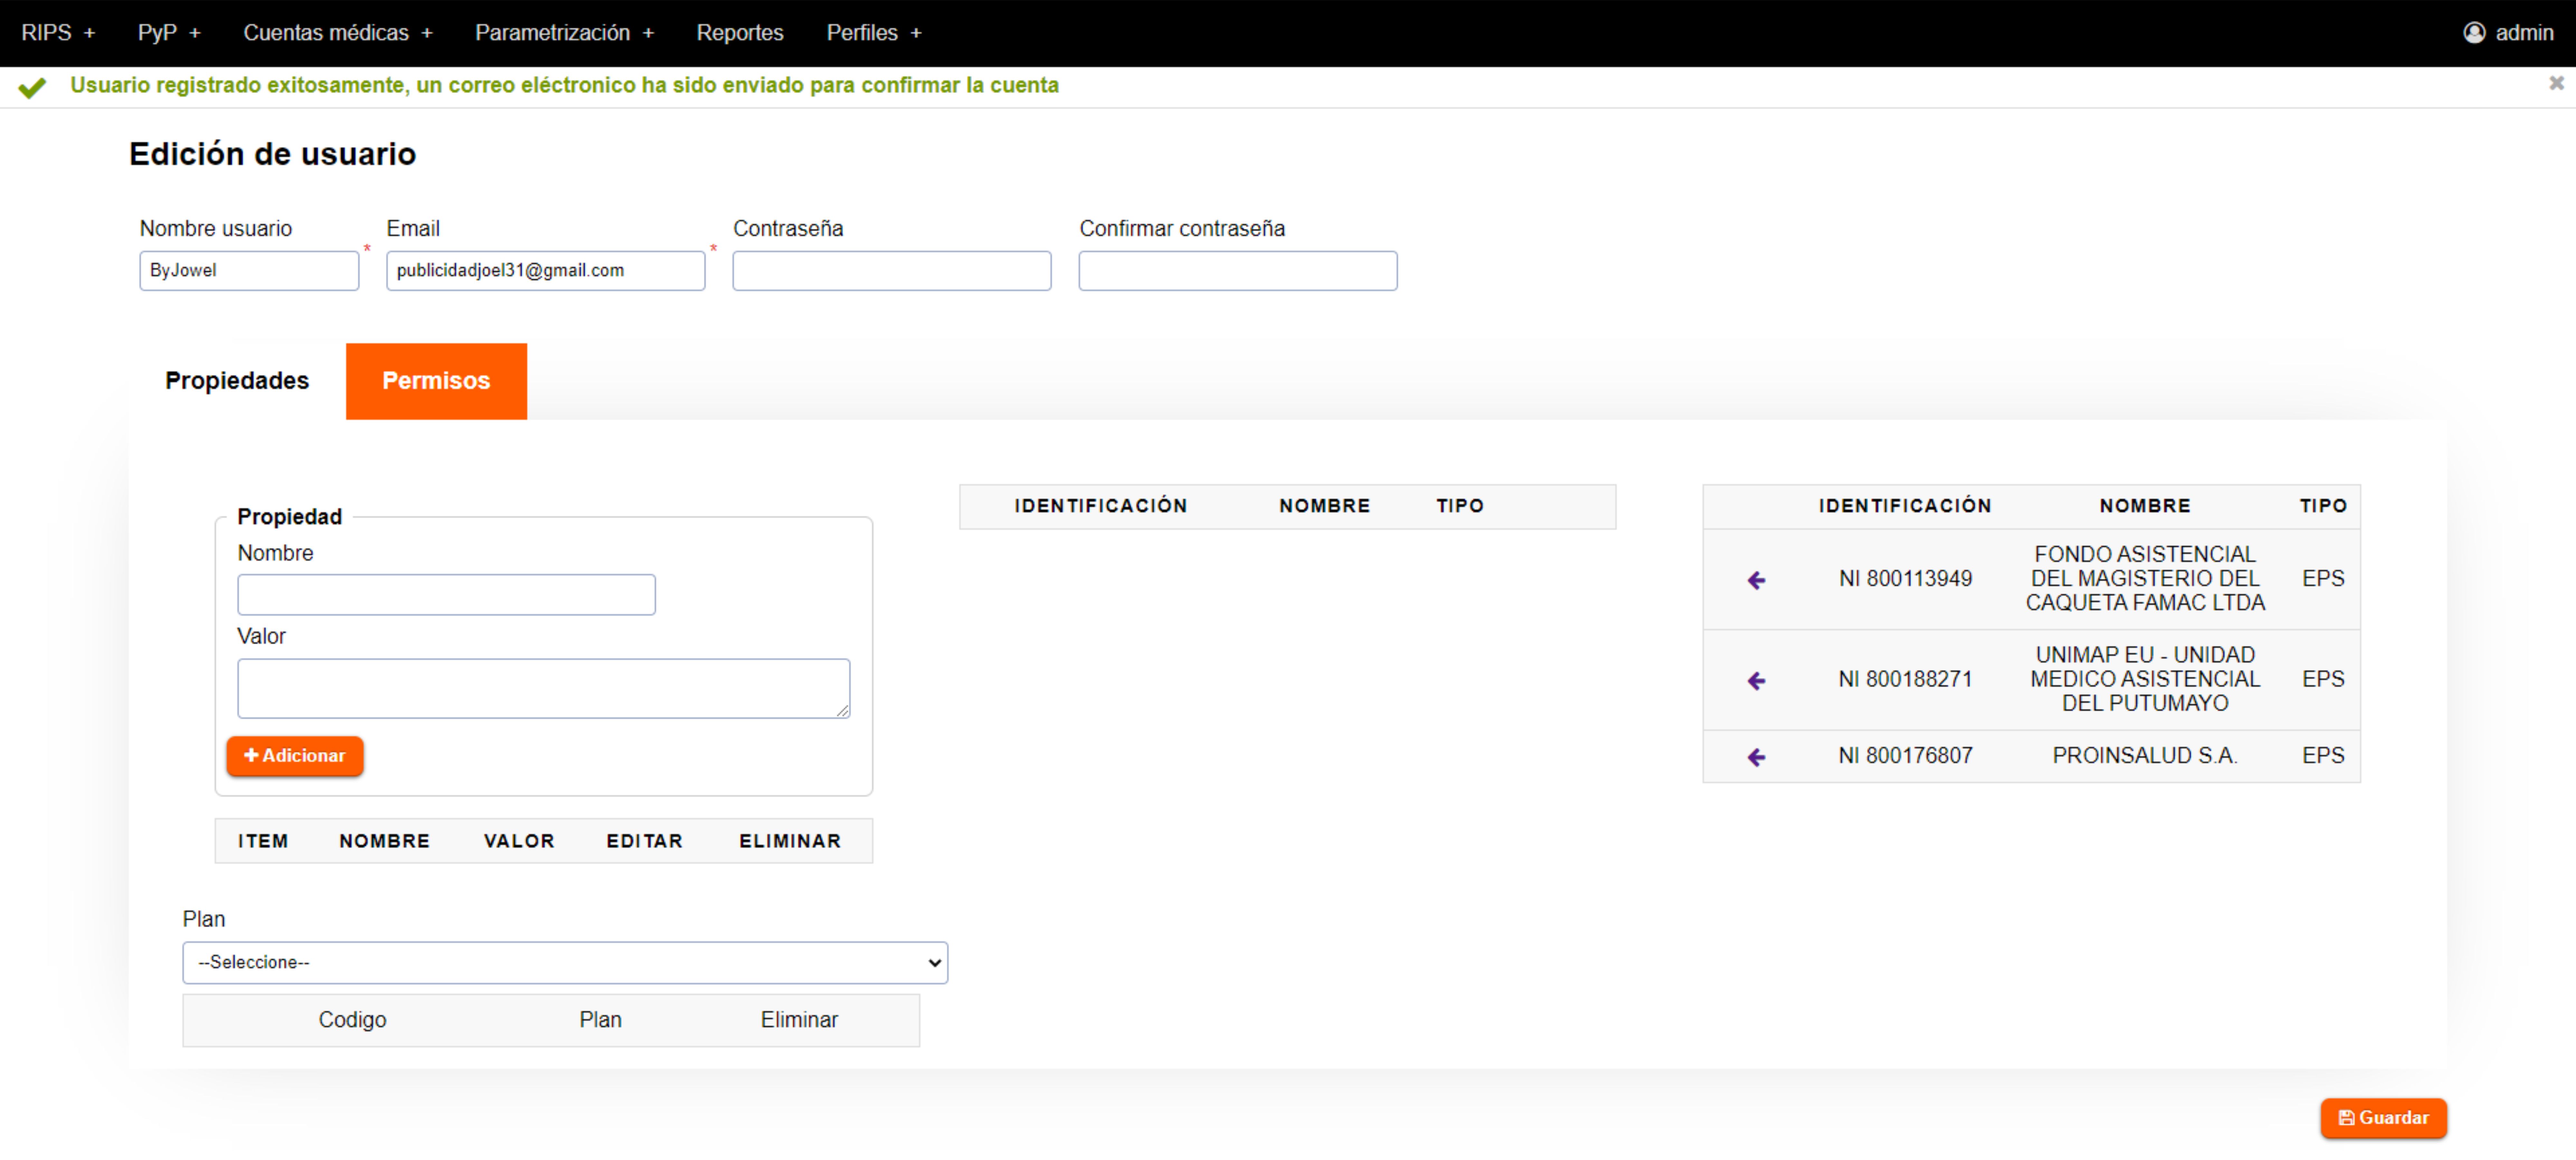This screenshot has width=2576, height=1160.
Task: Click the Codigo column header
Action: (x=352, y=1020)
